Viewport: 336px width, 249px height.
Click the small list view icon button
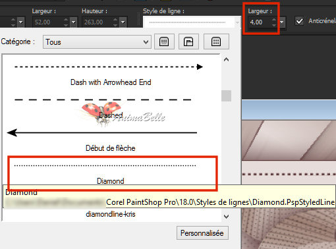click(x=164, y=41)
